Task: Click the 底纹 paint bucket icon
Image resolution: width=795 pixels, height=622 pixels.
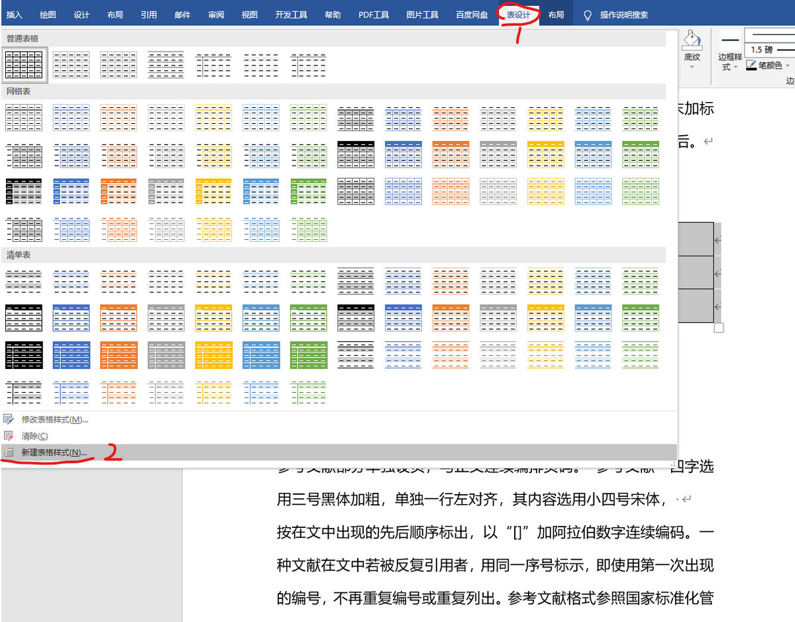Action: click(692, 40)
